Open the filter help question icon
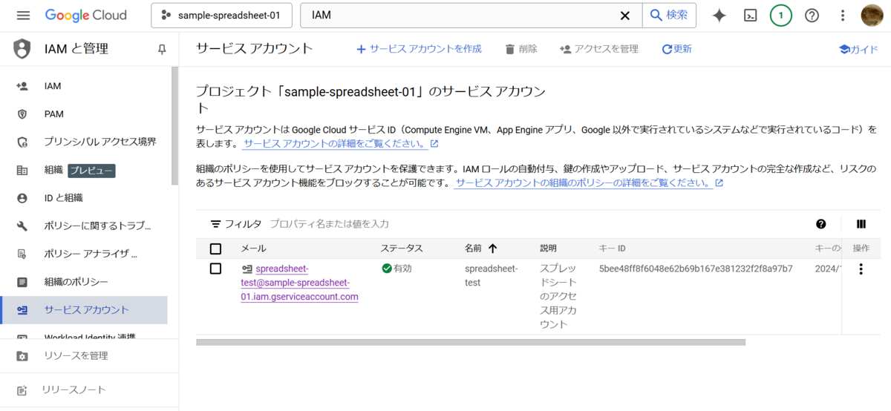Image resolution: width=891 pixels, height=411 pixels. coord(820,223)
